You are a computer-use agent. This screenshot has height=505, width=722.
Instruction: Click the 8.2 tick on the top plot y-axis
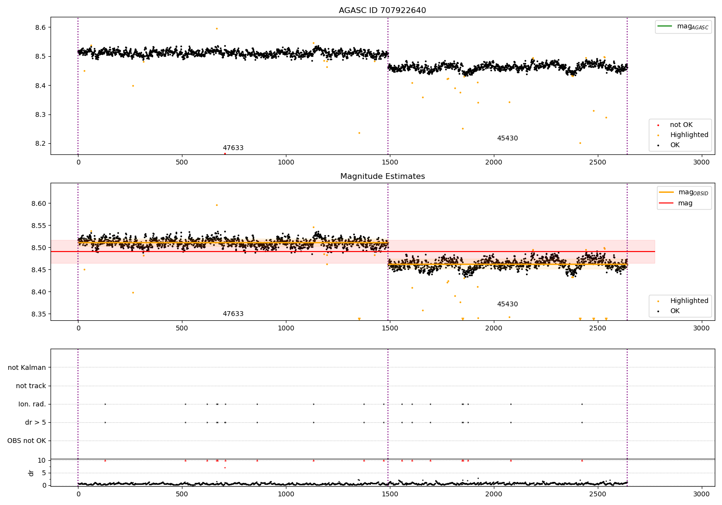40,144
